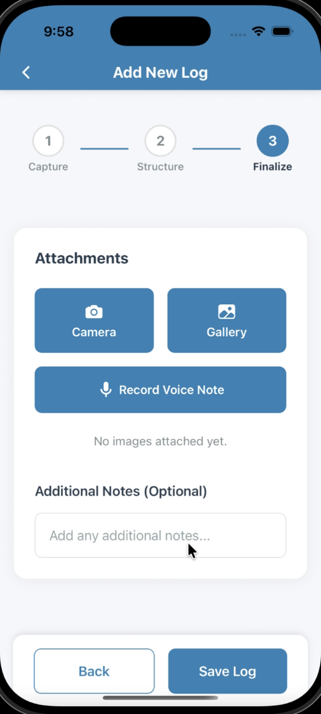Focus the additional notes text field

click(160, 535)
